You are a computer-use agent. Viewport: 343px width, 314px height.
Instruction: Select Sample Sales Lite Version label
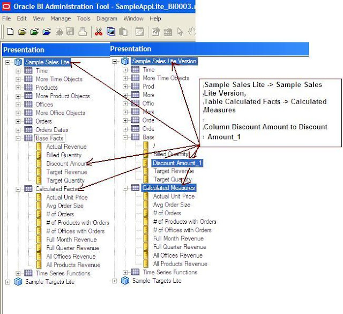[x=164, y=61]
